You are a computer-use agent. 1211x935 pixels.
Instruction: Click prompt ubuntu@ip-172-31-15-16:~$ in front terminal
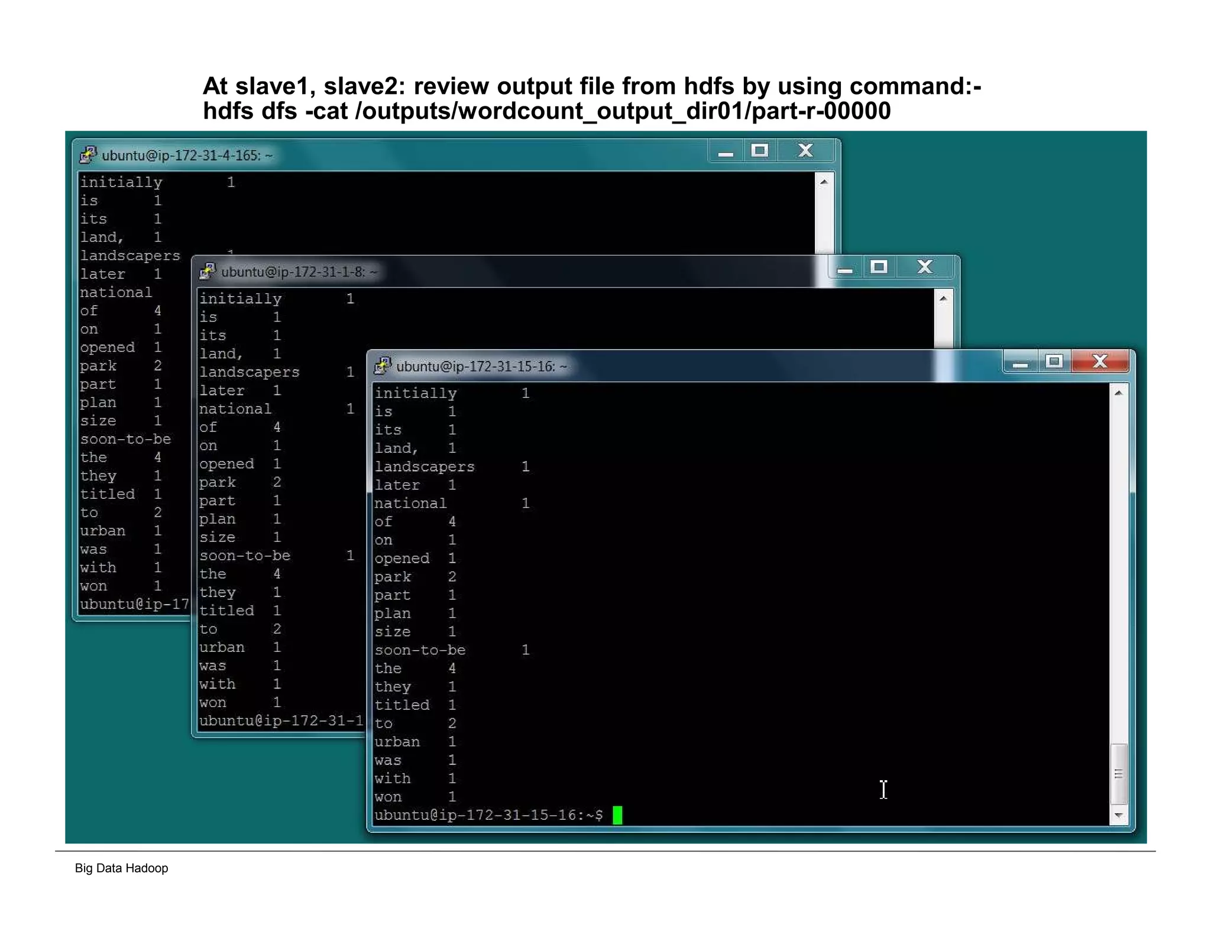(x=488, y=816)
